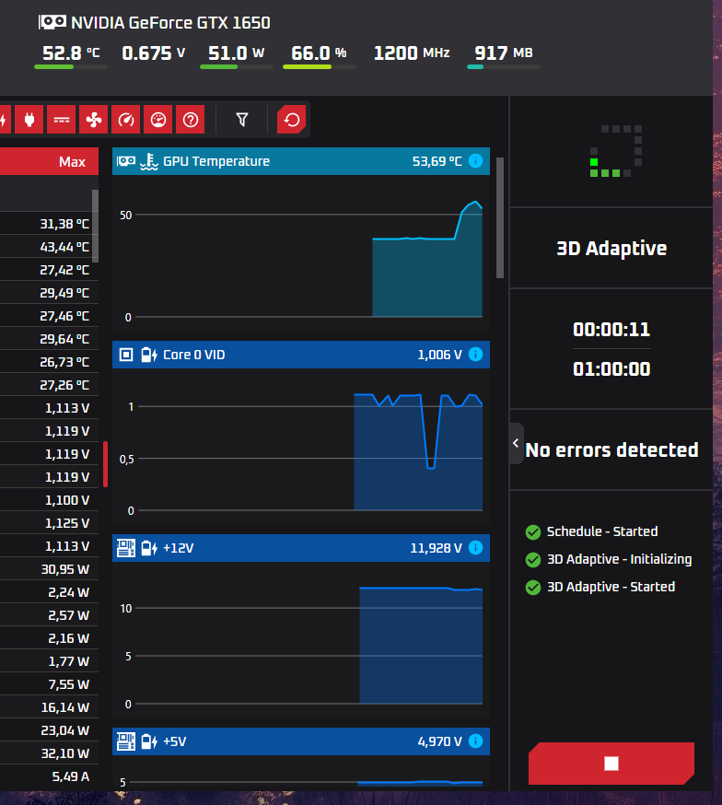Select the Core 0 VID graph header
The width and height of the screenshot is (722, 805).
[x=301, y=355]
